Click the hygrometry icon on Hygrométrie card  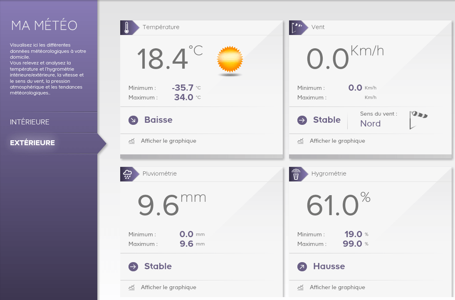point(296,174)
